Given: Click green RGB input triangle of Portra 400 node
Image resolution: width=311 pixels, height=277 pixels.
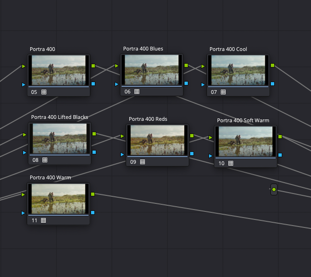Looking at the screenshot, I should point(24,67).
